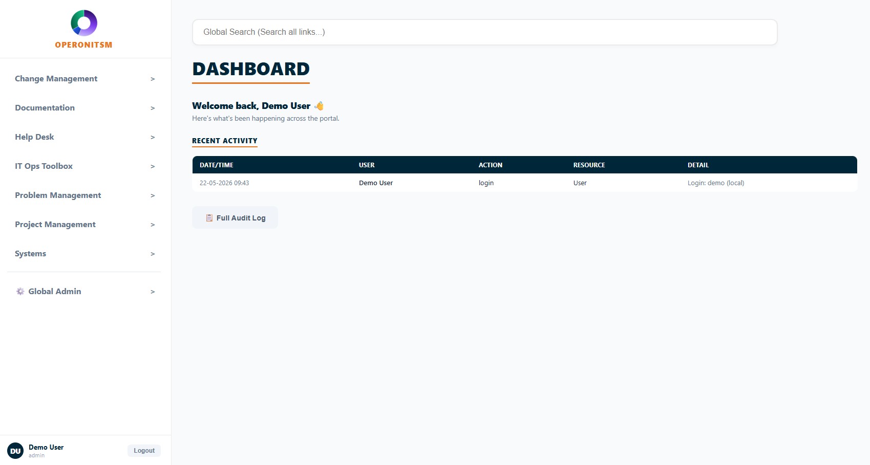Open the Project Management menu
This screenshot has width=870, height=465.
84,225
